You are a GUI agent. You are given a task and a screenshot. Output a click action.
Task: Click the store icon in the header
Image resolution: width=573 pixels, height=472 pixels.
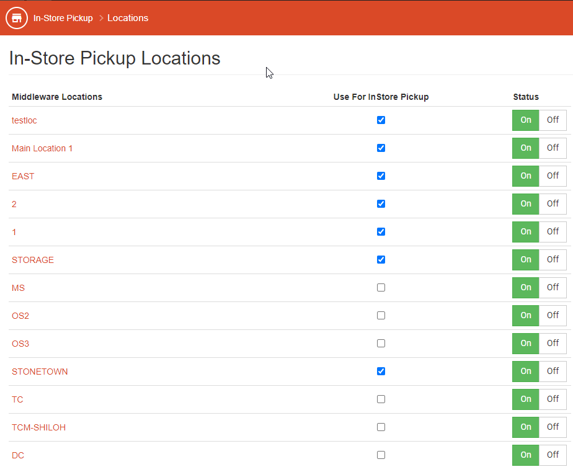point(16,17)
